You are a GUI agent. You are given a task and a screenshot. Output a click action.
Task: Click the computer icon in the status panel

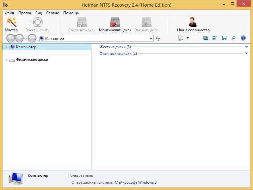[15, 179]
